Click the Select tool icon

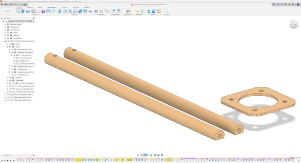coord(166,11)
